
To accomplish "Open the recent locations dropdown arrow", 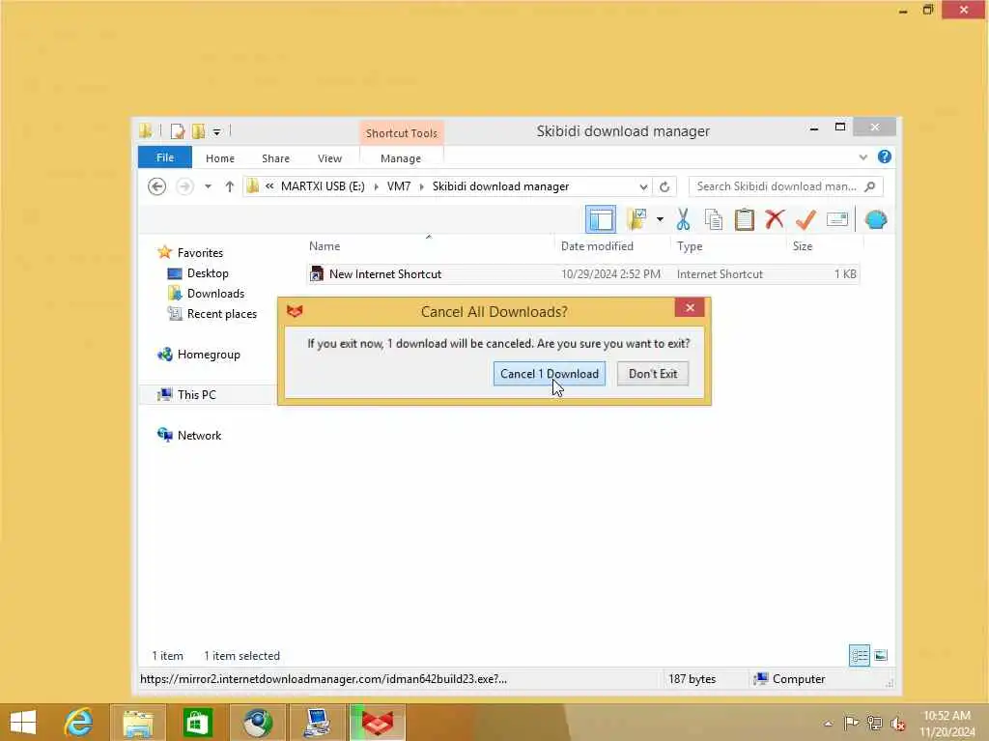I will pos(208,186).
